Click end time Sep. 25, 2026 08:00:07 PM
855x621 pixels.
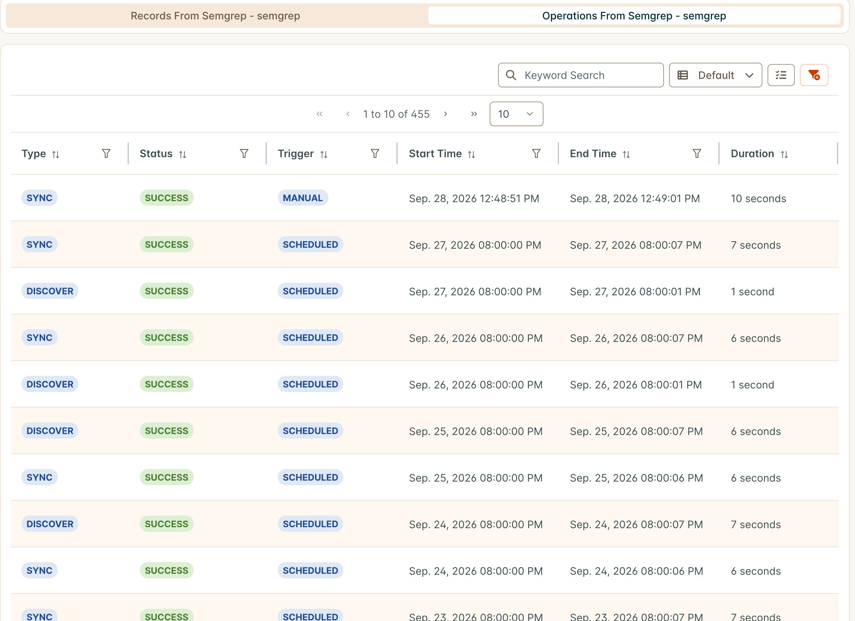click(636, 431)
